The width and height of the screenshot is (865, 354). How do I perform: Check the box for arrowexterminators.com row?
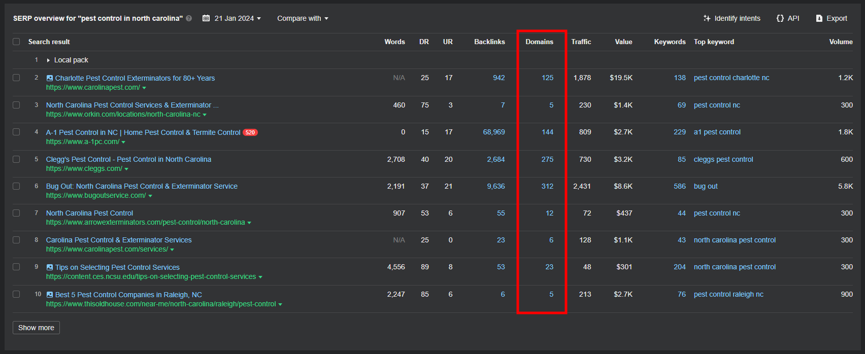click(x=16, y=213)
